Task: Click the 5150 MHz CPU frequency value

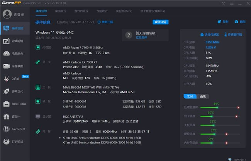Action: tap(212, 42)
